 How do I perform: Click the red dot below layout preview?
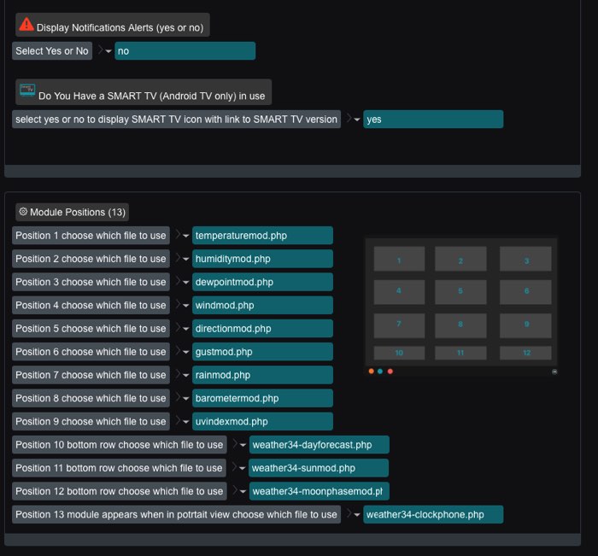(x=390, y=371)
